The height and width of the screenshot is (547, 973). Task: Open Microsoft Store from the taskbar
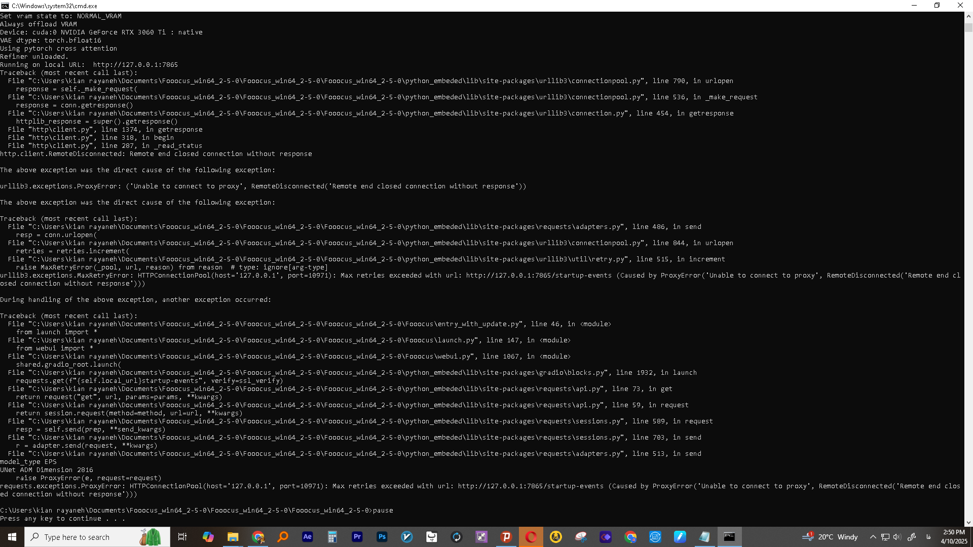click(431, 537)
